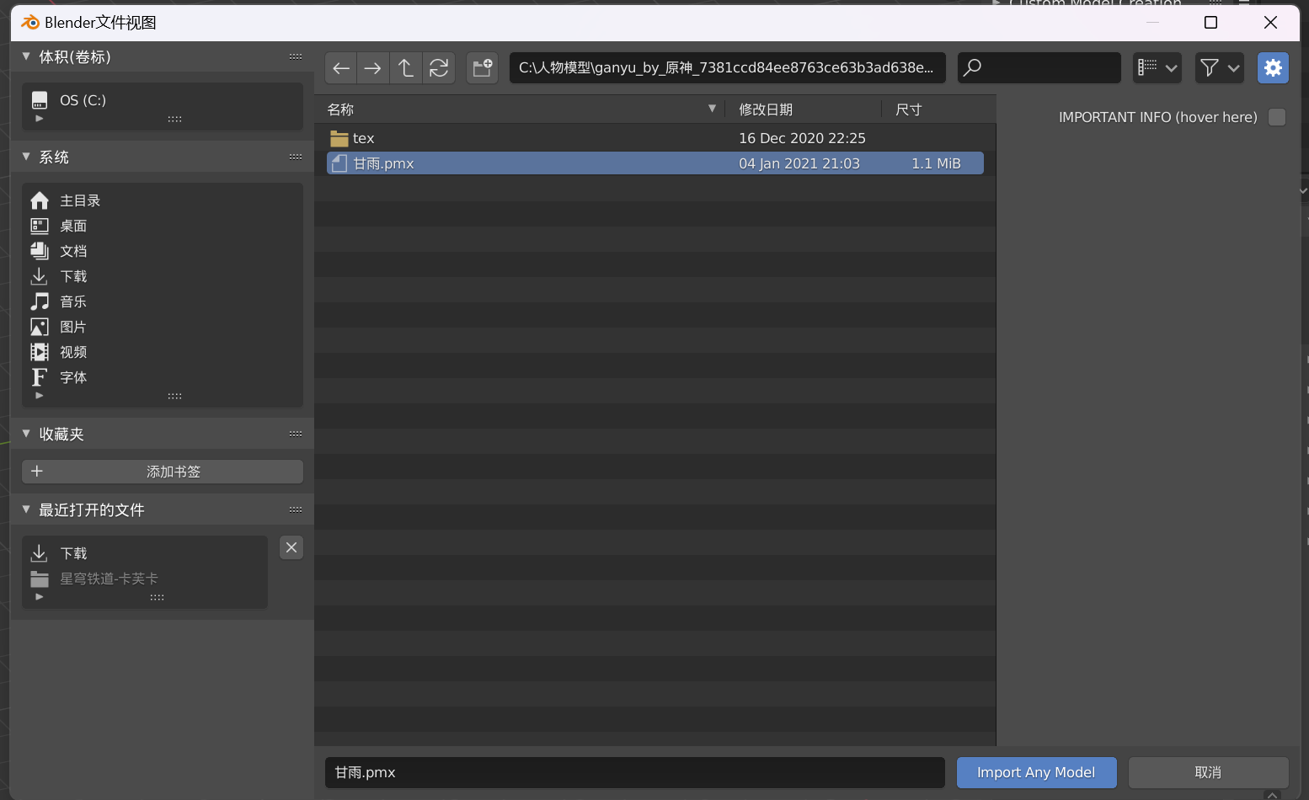
Task: Create a new folder
Action: tap(483, 68)
